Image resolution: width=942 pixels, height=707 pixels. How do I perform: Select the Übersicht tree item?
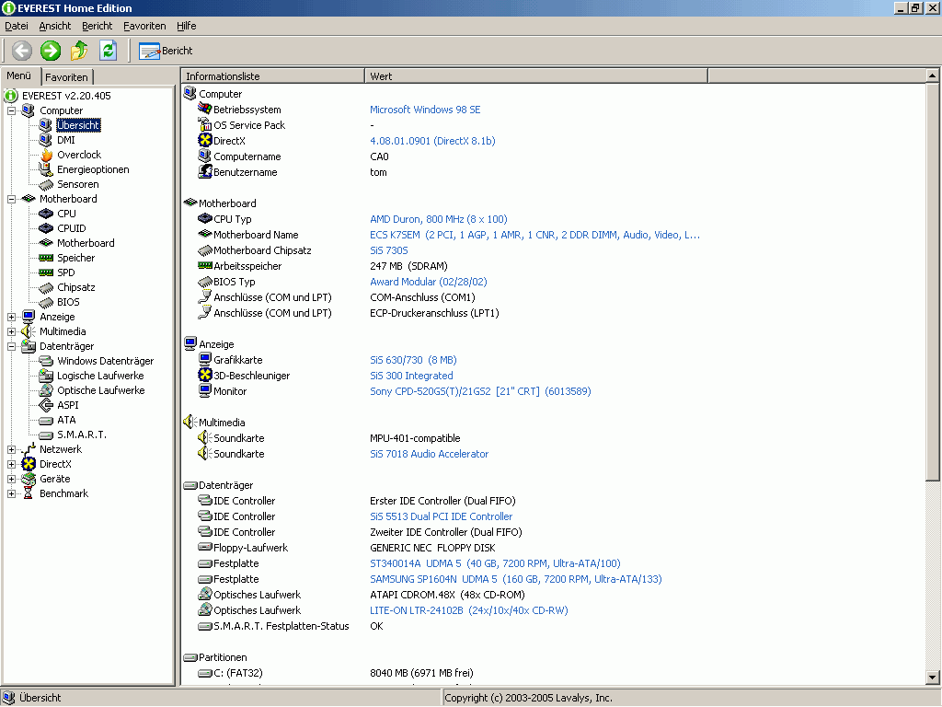tap(78, 125)
